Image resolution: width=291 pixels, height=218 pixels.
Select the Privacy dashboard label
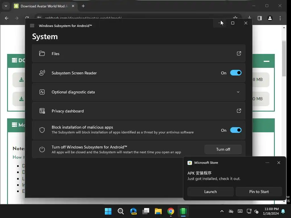point(68,111)
